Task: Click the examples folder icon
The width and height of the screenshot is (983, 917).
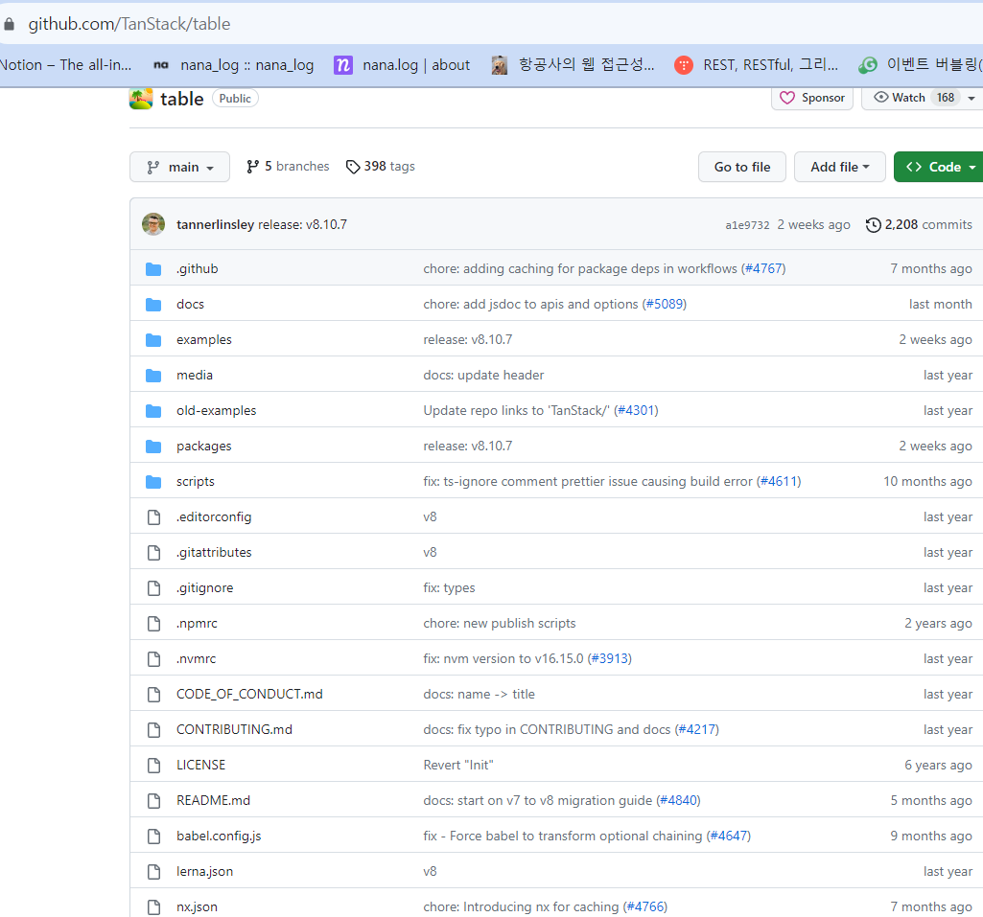Action: coord(153,340)
